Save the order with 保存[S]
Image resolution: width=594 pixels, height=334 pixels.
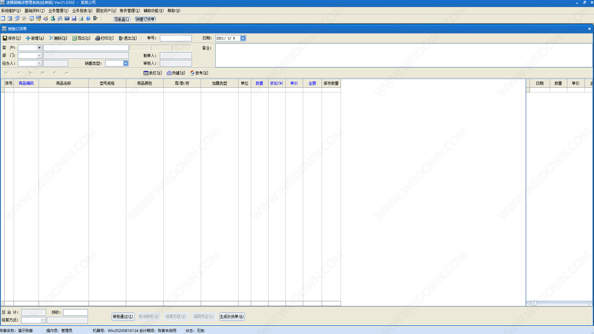(x=12, y=38)
